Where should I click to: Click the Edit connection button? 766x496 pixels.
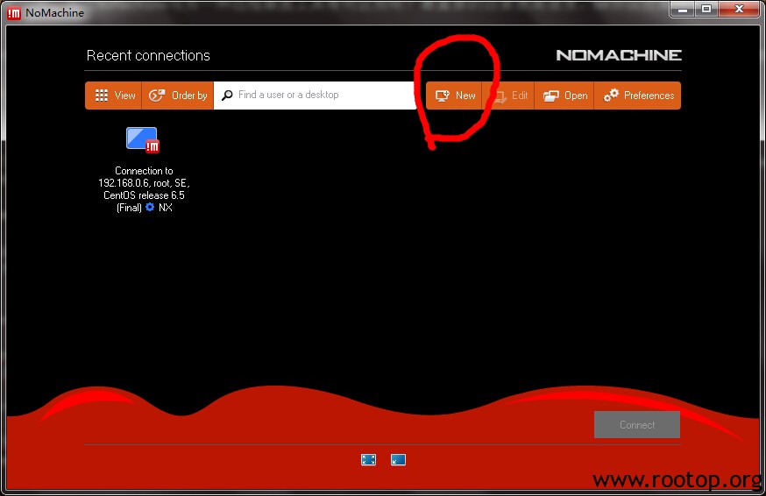point(508,96)
